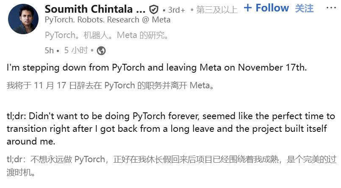The image size is (341, 188).
Task: Click the Chinese line starting "我将于 11 月 17 日"
Action: 112,85
